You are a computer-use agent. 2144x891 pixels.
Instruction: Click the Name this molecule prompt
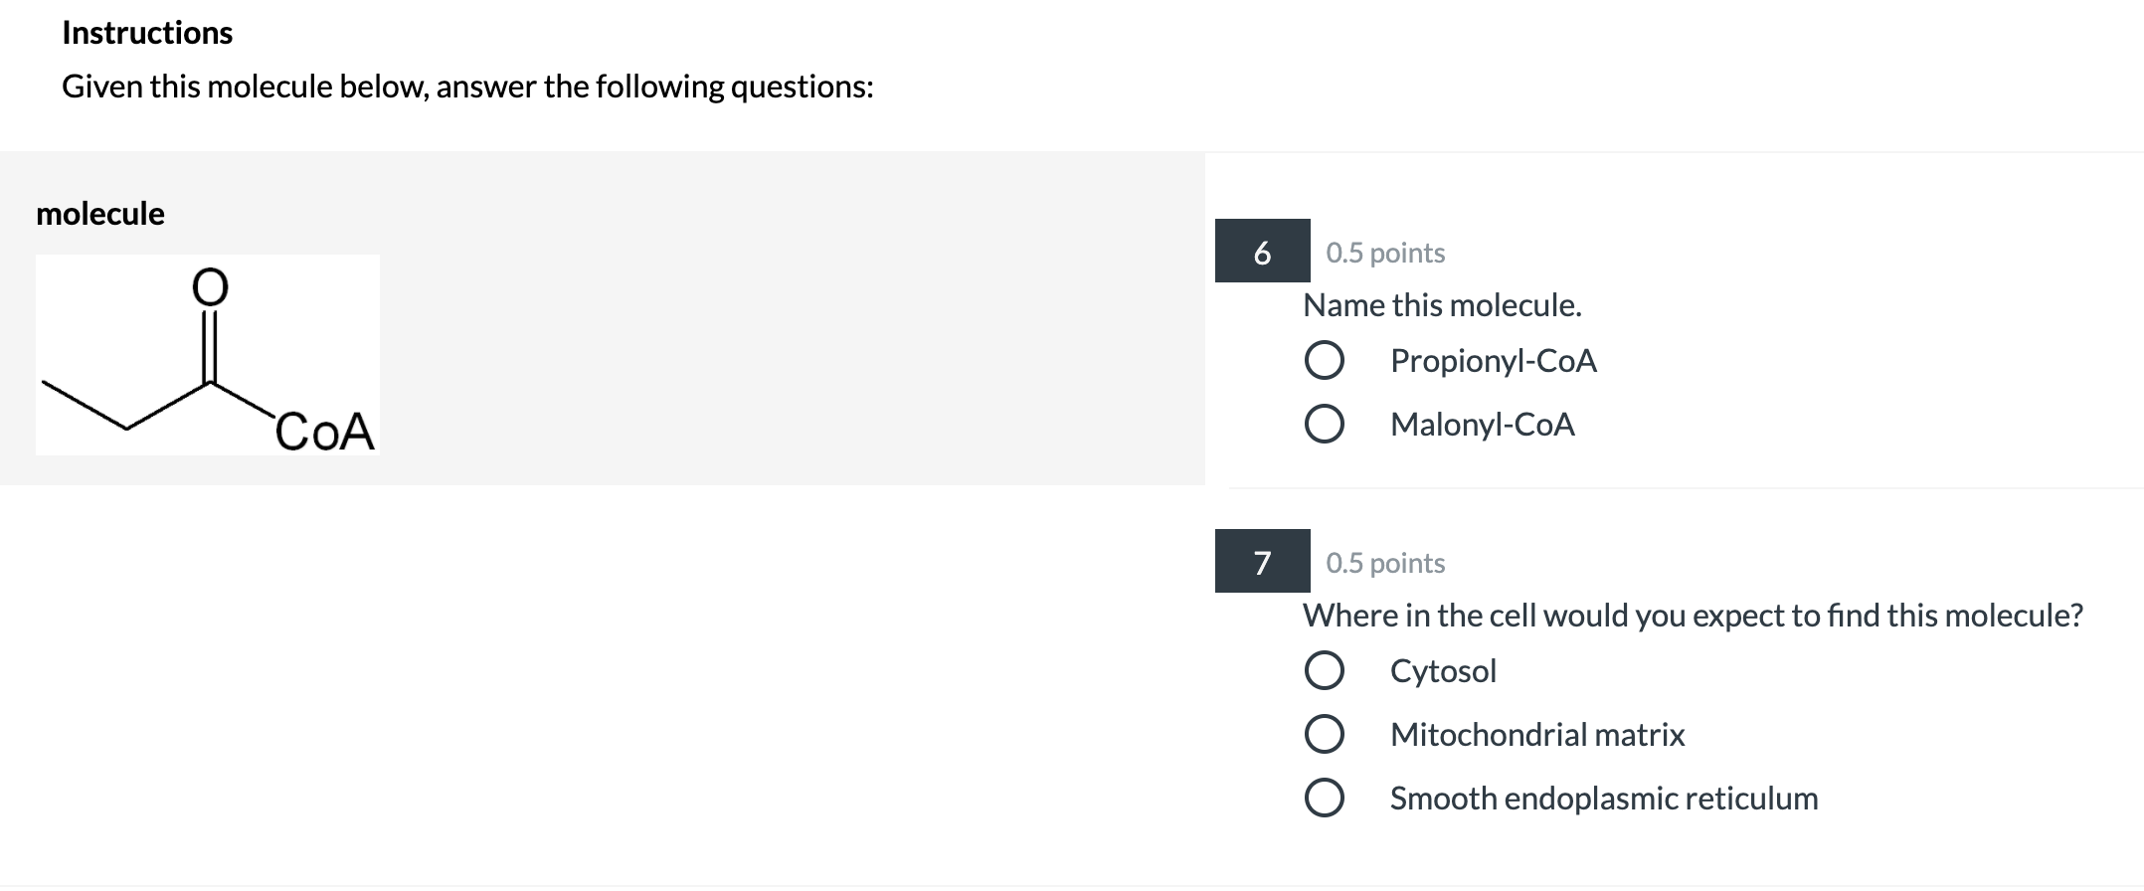click(x=1443, y=304)
